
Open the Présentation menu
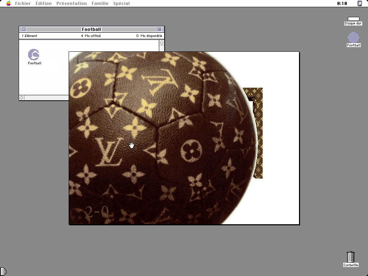coord(72,3)
